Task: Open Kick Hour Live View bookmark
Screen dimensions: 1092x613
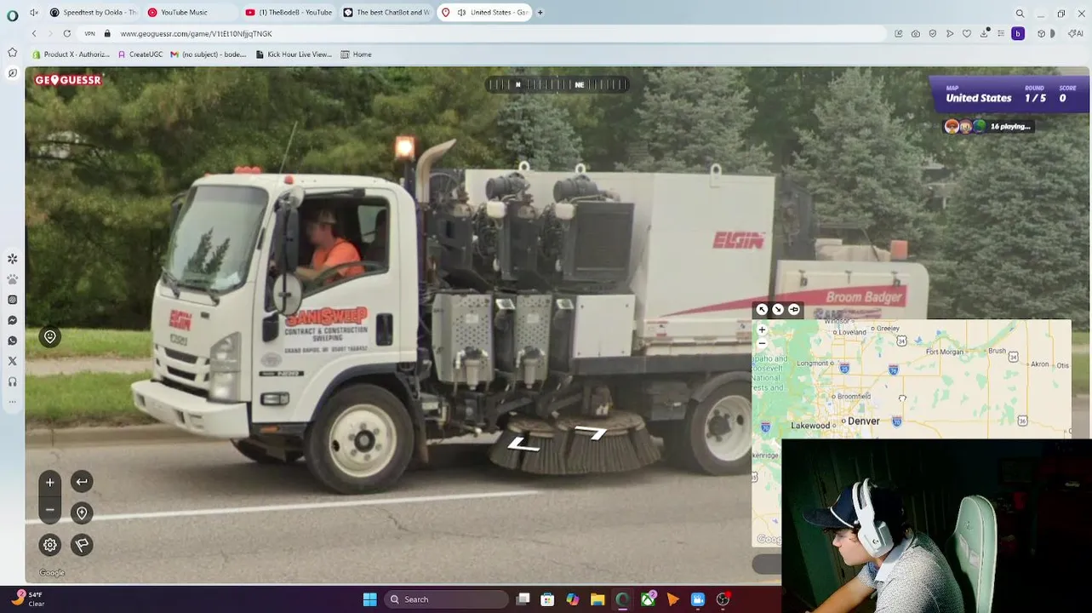Action: pyautogui.click(x=294, y=54)
